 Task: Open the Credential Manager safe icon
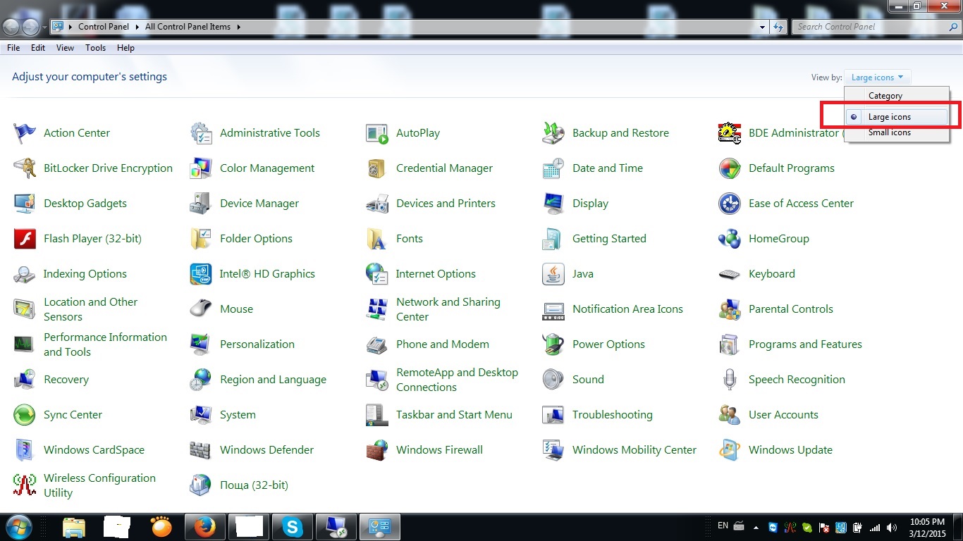click(377, 168)
